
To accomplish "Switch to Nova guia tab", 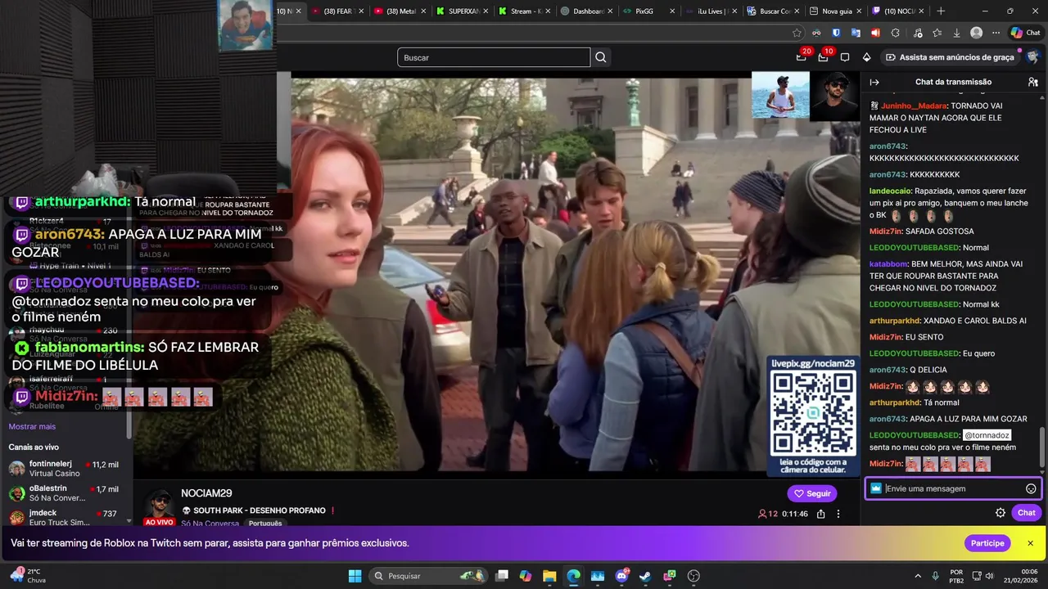I will 837,11.
